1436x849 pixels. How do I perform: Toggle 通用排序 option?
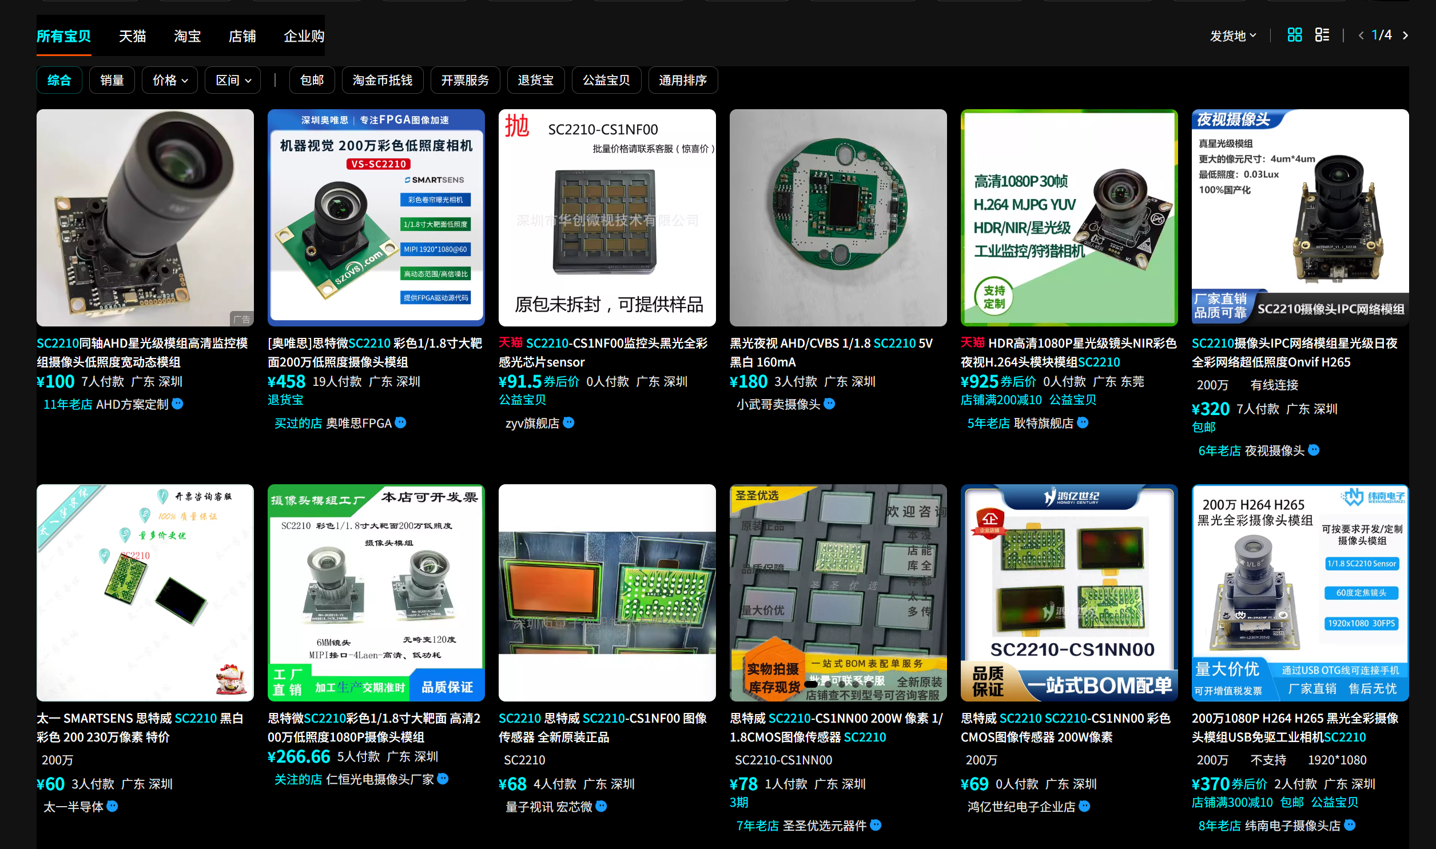682,80
